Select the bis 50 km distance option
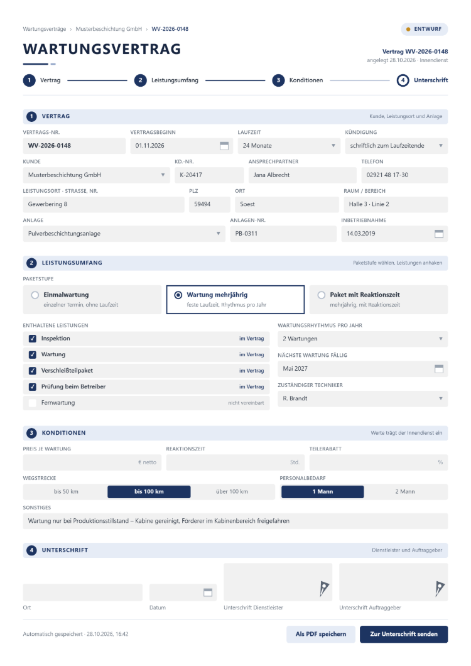471x666 pixels. [66, 492]
